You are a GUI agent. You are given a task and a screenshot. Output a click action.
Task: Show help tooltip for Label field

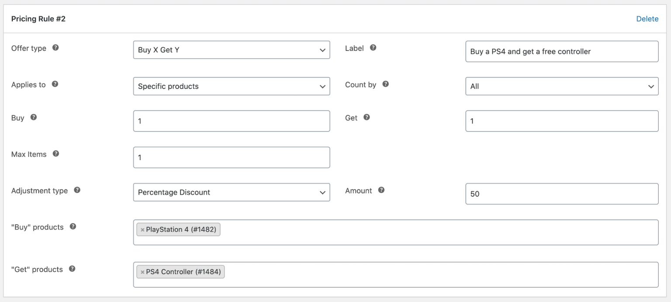(373, 48)
